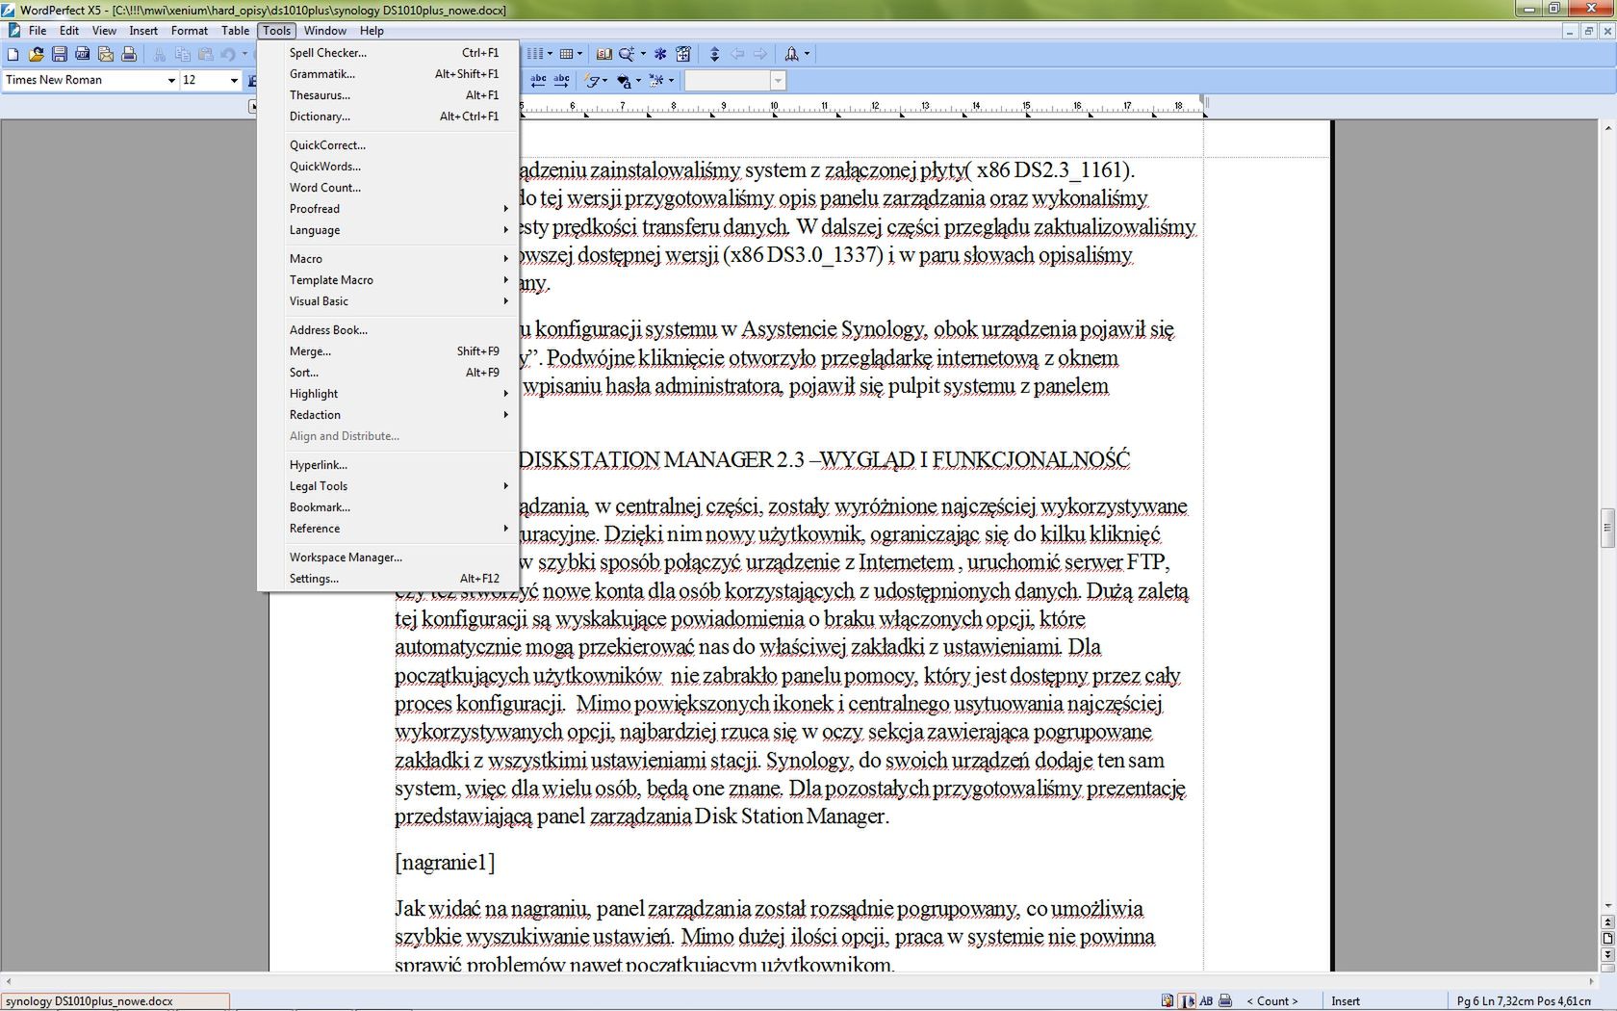The height and width of the screenshot is (1011, 1617).
Task: Click the scissors-burst icon in property bar
Action: click(x=656, y=81)
